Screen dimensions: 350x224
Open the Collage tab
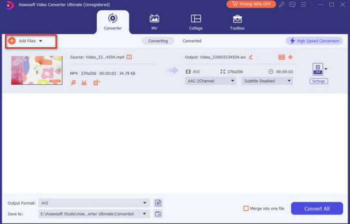pos(196,22)
